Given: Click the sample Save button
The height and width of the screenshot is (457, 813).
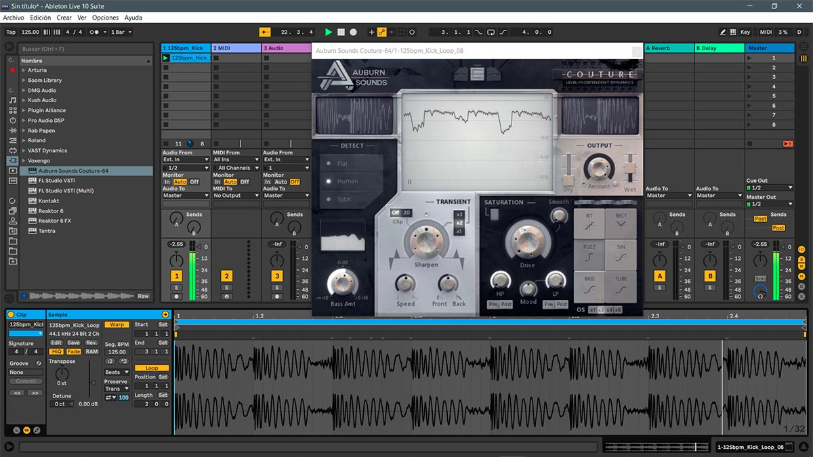Looking at the screenshot, I should (74, 343).
